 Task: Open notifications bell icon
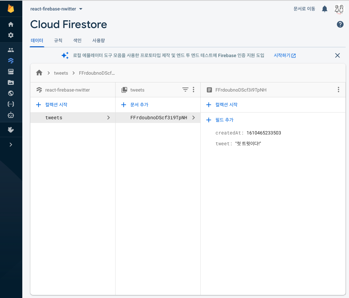point(325,9)
